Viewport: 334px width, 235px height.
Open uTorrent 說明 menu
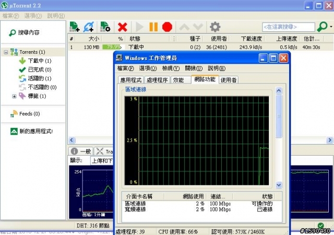pyautogui.click(x=56, y=16)
